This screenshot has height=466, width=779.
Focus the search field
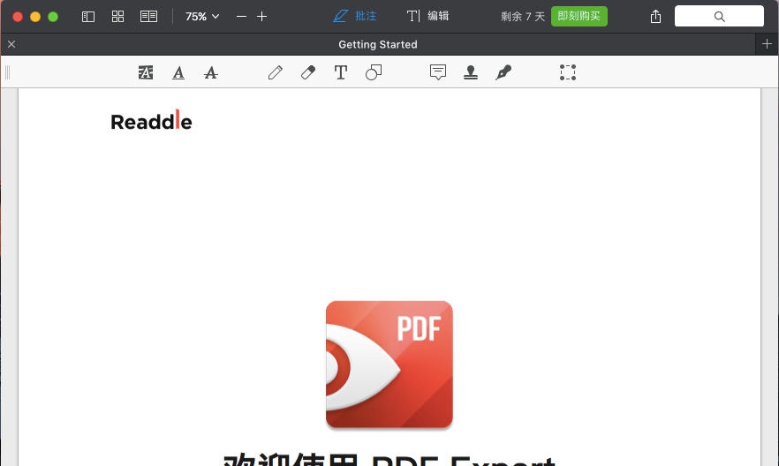tap(719, 17)
